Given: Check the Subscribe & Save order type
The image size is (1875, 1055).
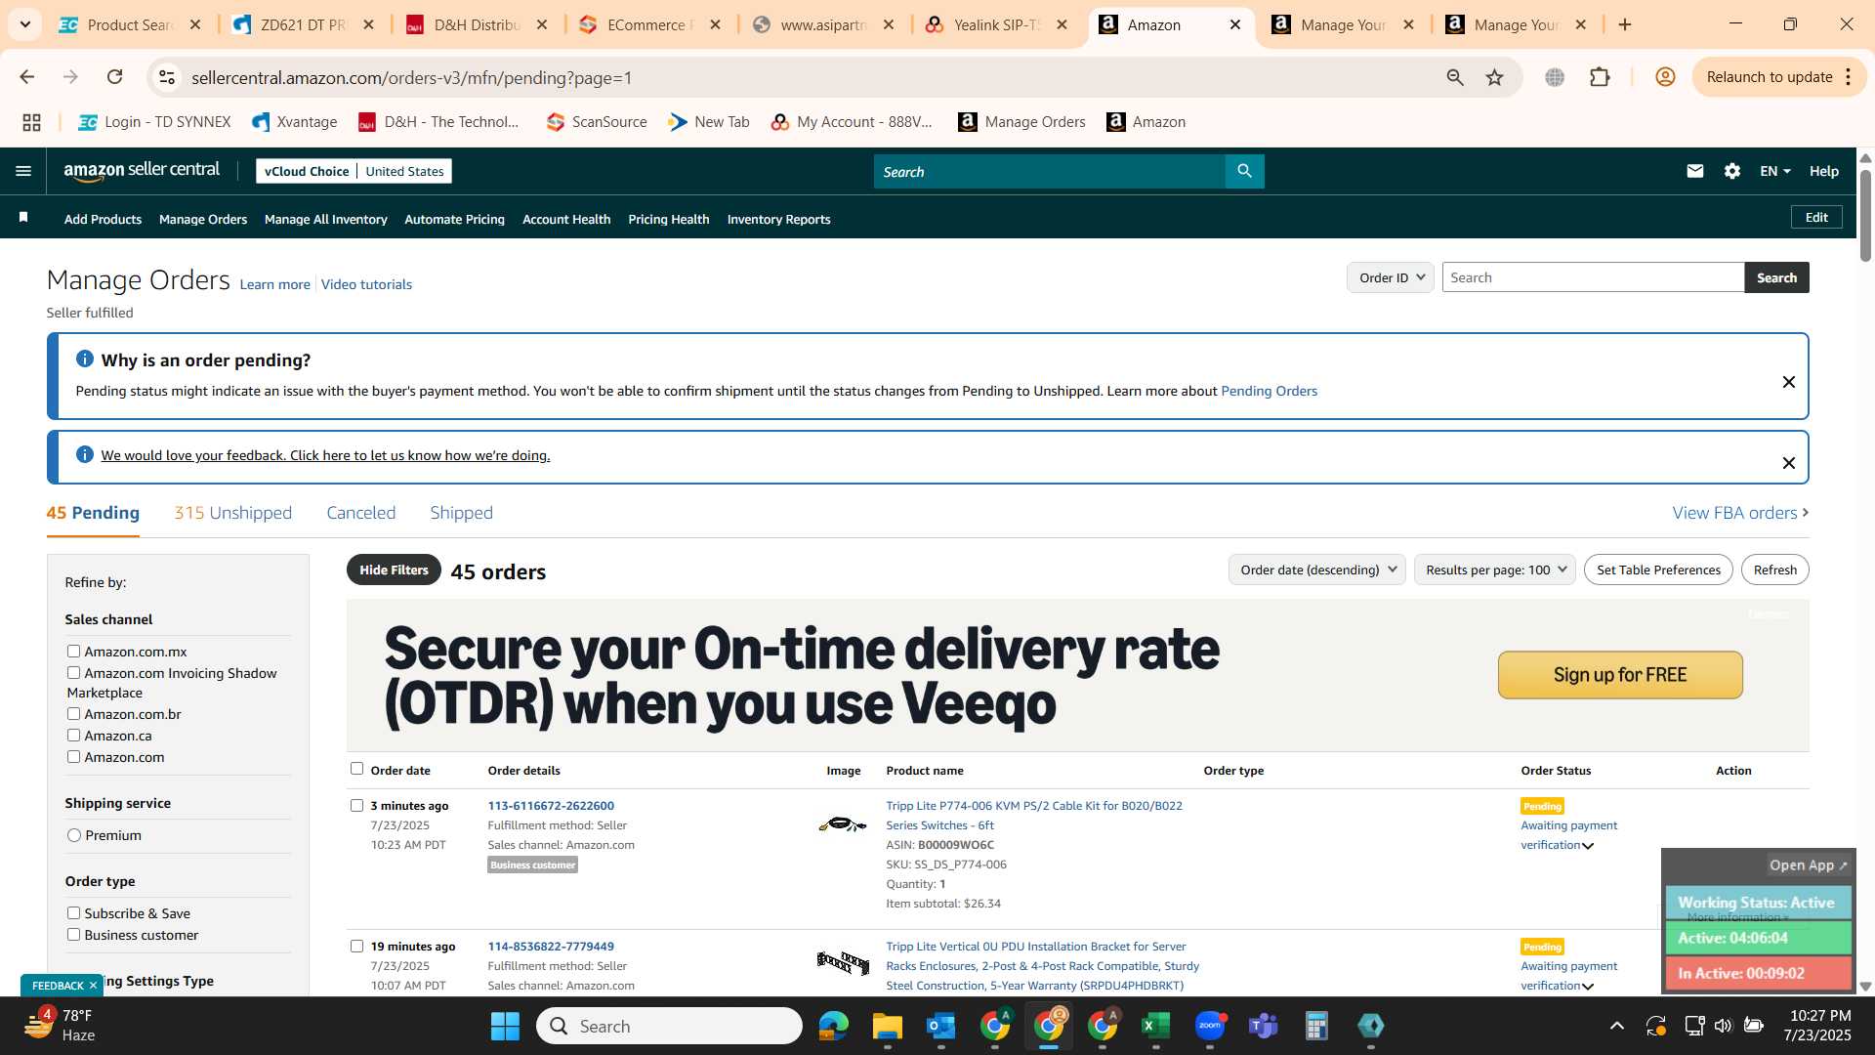Looking at the screenshot, I should click(73, 912).
